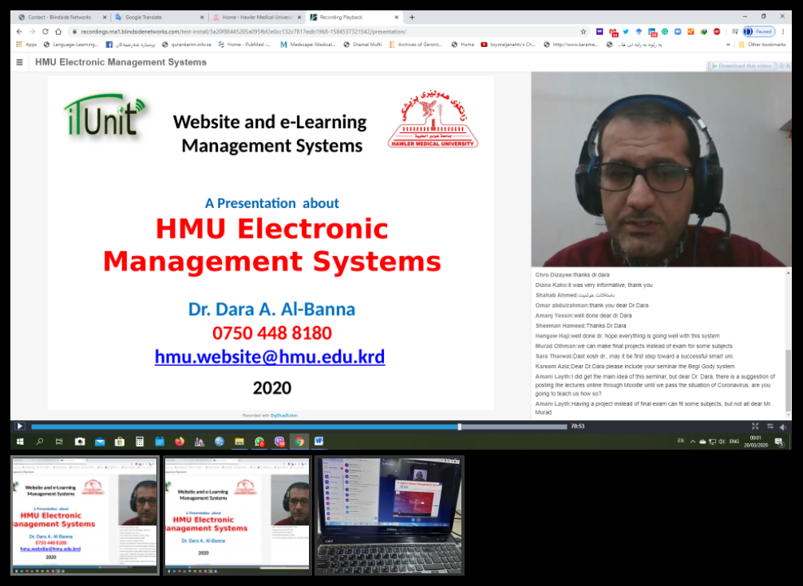Click the Paused profile button
803x586 pixels.
point(758,32)
